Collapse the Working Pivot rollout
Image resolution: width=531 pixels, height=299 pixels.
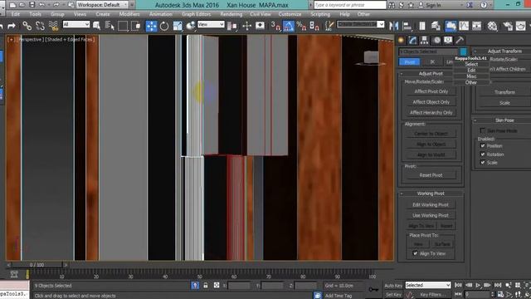431,194
